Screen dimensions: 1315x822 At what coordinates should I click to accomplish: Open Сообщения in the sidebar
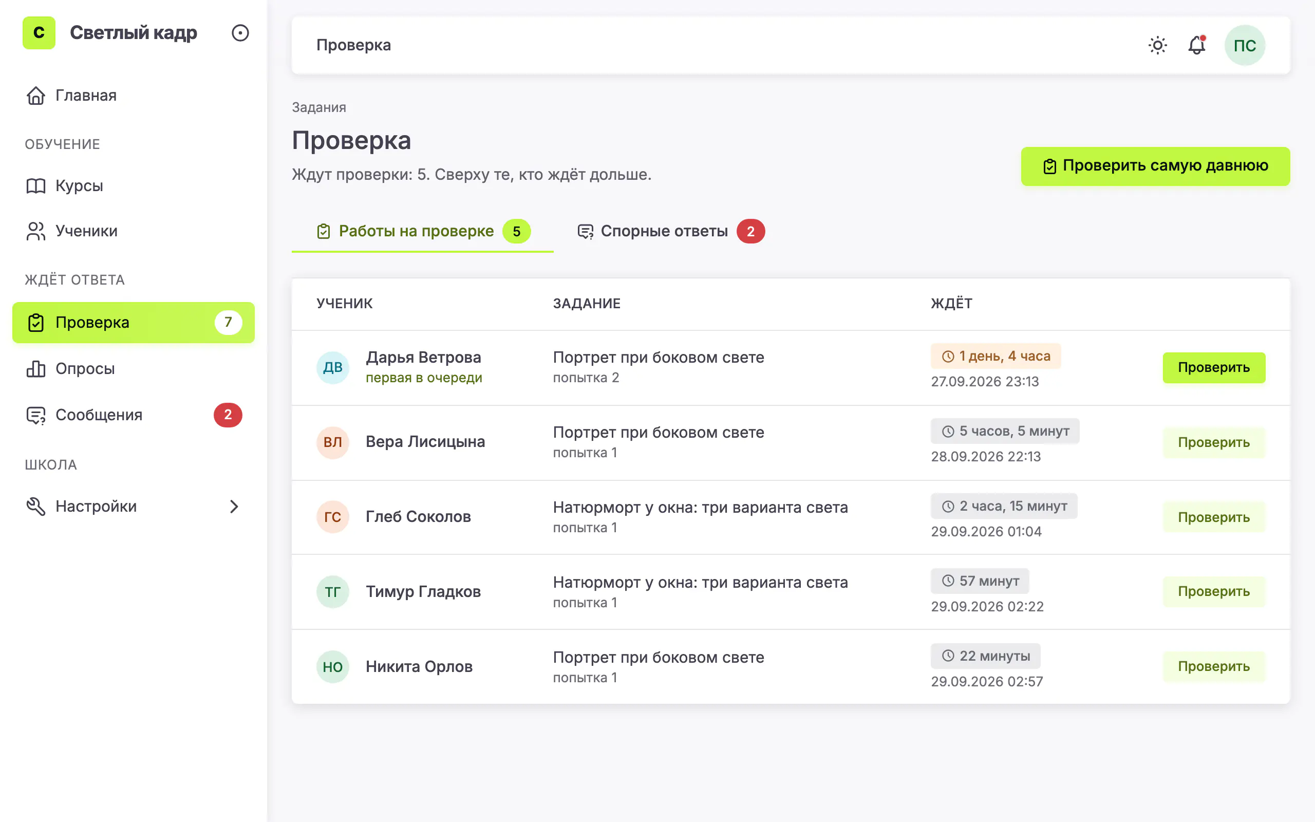(133, 415)
